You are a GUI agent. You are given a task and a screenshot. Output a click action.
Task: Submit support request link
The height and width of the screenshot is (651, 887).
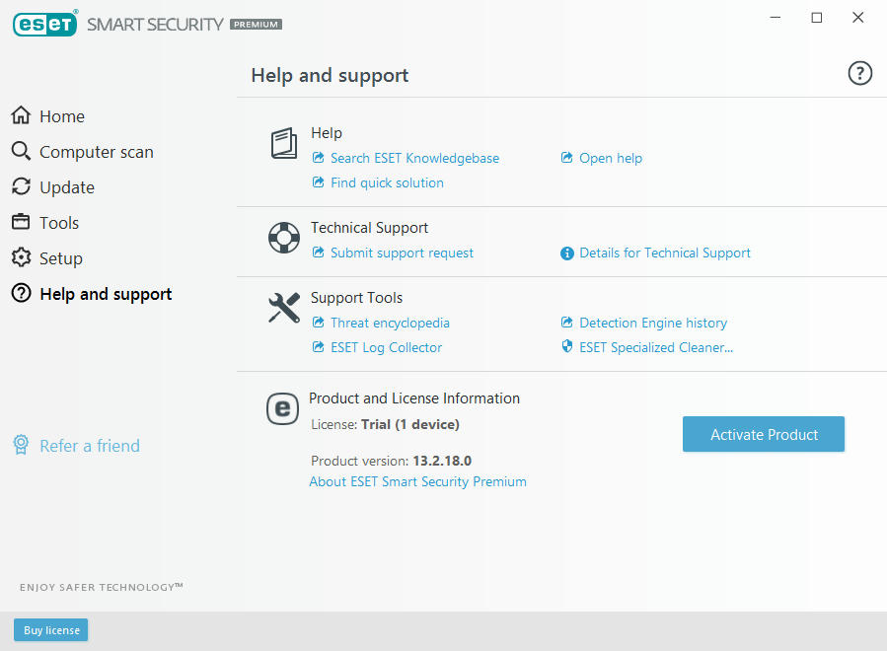[x=402, y=253]
